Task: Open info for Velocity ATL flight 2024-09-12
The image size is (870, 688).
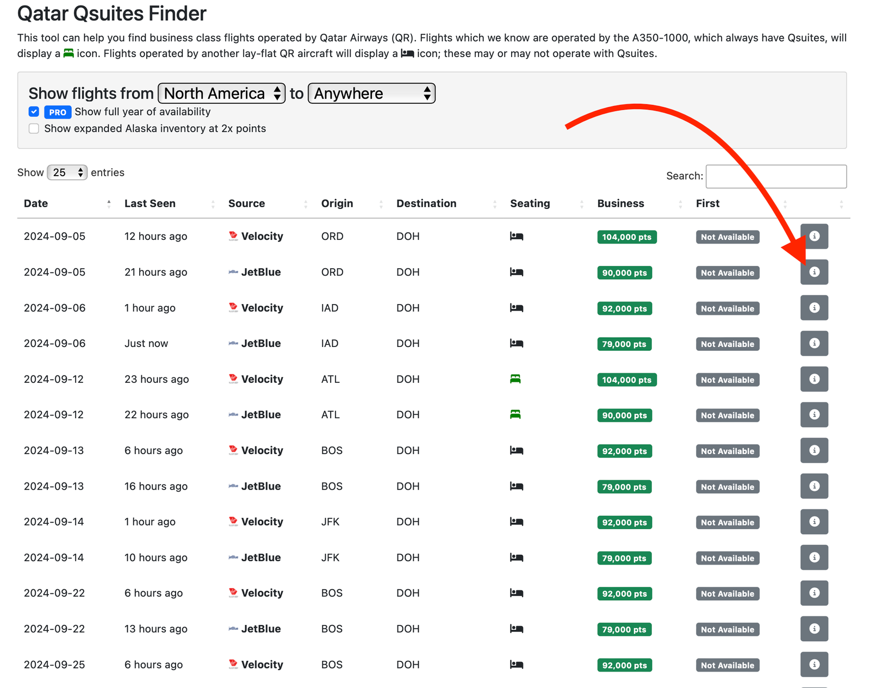Action: coord(813,379)
